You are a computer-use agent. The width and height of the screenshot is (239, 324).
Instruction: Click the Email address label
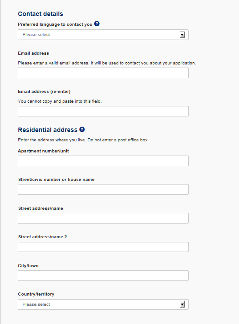(33, 53)
